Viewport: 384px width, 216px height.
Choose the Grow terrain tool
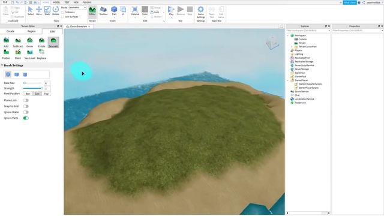(x=29, y=42)
